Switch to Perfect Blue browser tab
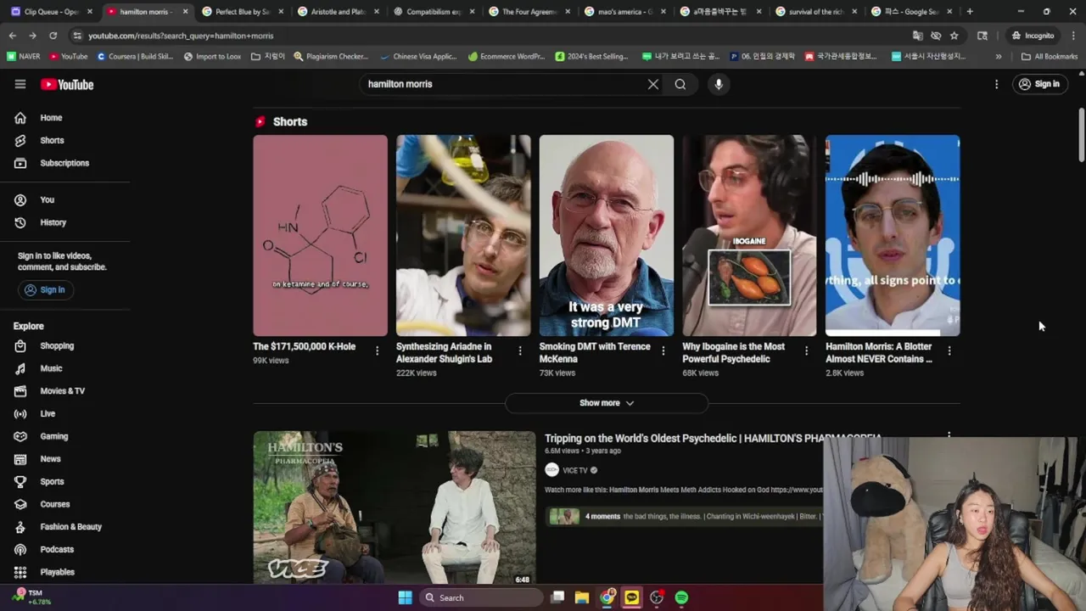This screenshot has height=611, width=1086. pos(242,12)
